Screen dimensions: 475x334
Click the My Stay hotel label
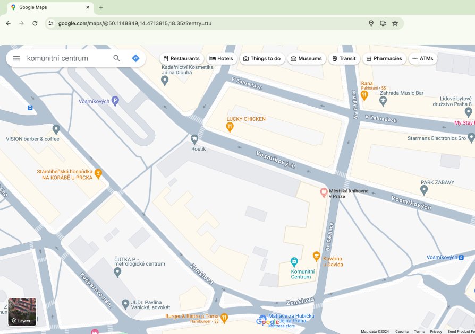(464, 122)
